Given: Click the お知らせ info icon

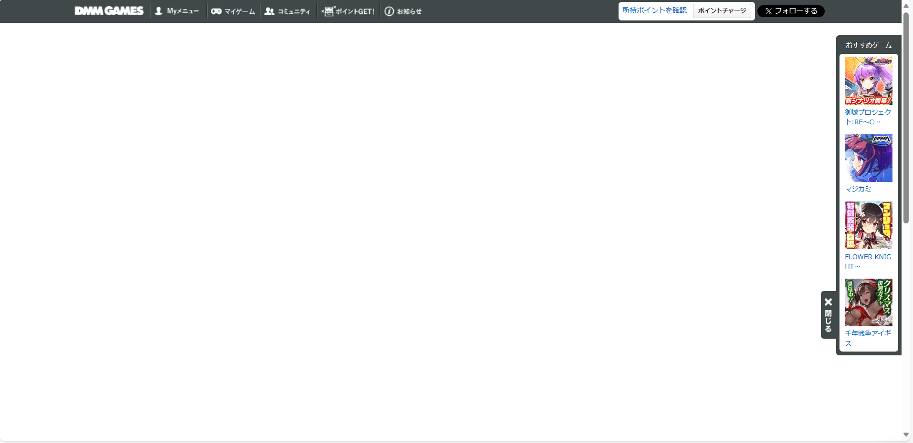Looking at the screenshot, I should pos(389,11).
